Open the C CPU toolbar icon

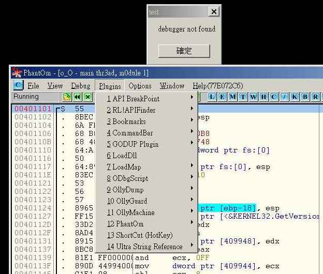tap(274, 97)
